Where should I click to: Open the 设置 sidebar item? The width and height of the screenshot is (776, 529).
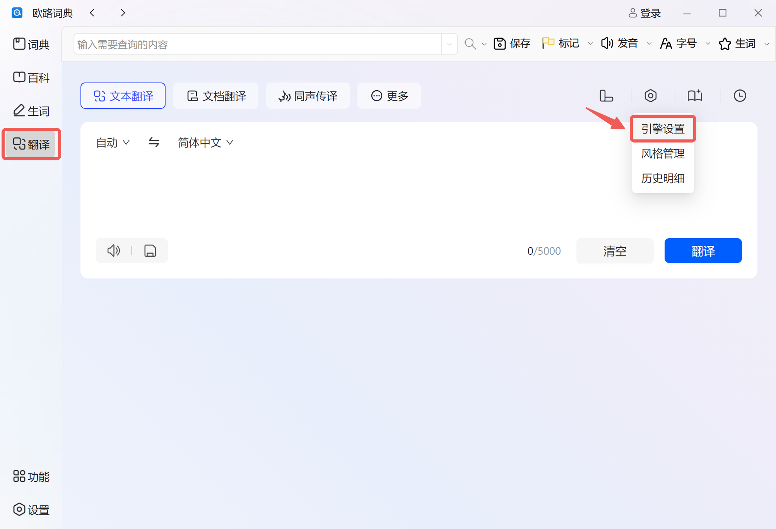(32, 510)
